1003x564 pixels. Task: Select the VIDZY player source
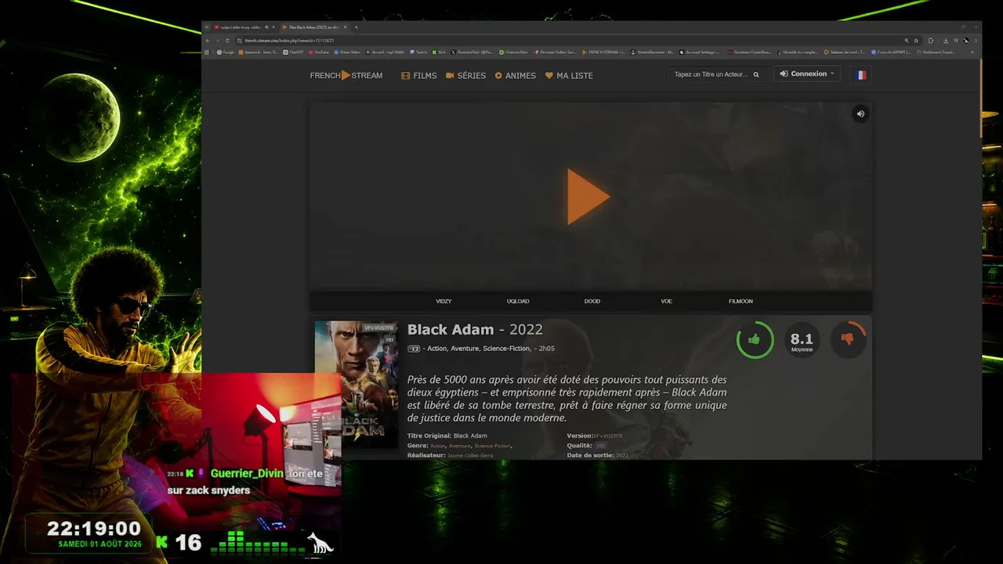(444, 301)
